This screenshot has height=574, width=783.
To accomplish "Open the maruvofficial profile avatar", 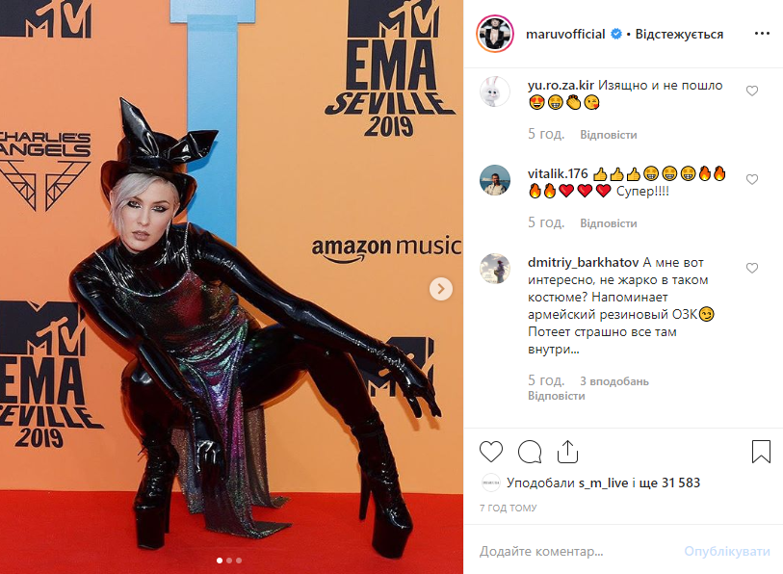I will coord(495,34).
